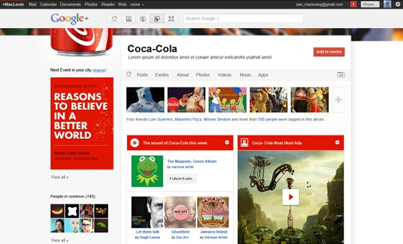Open the Photos tab on Coca-Cola page
The height and width of the screenshot is (244, 403).
point(203,75)
